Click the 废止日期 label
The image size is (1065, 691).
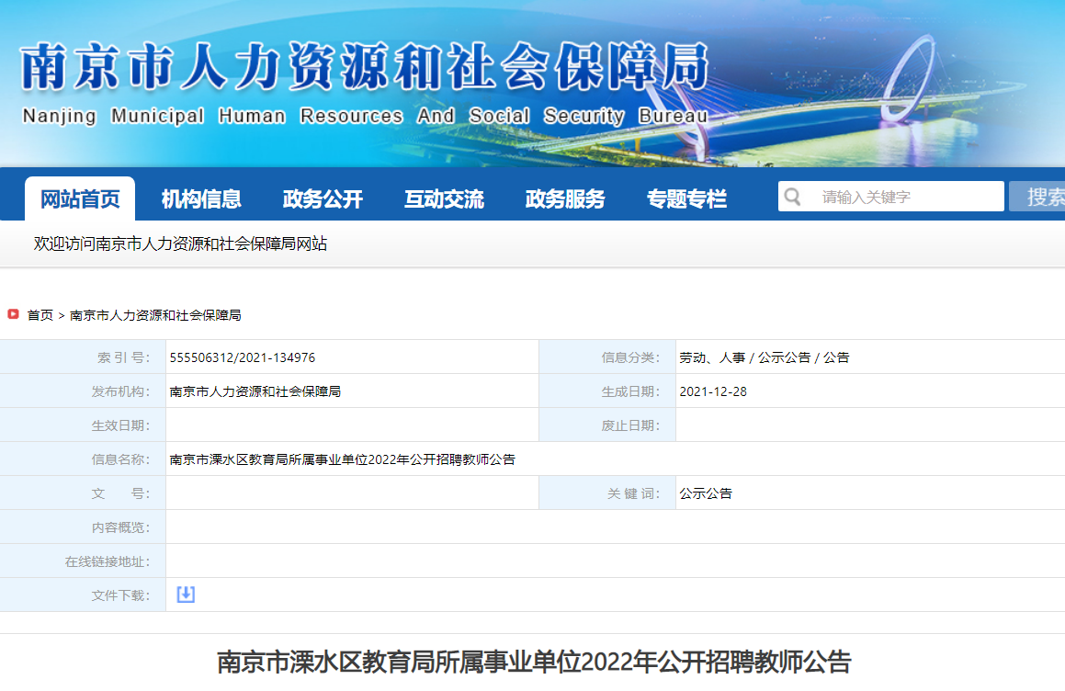coord(630,425)
